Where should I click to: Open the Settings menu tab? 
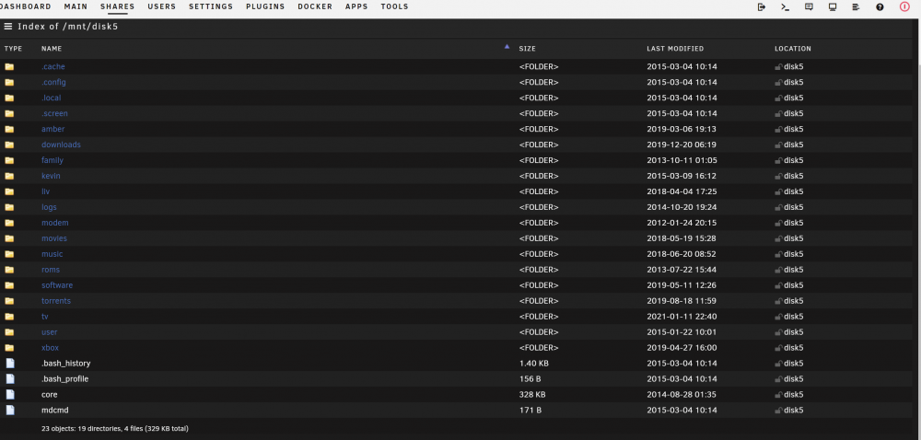pyautogui.click(x=211, y=6)
